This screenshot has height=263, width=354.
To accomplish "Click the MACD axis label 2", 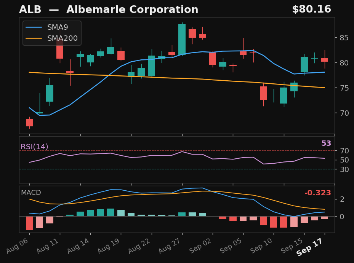I will pyautogui.click(x=342, y=199).
